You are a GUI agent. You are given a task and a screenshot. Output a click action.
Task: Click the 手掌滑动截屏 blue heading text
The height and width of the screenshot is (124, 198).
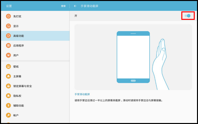(82, 94)
